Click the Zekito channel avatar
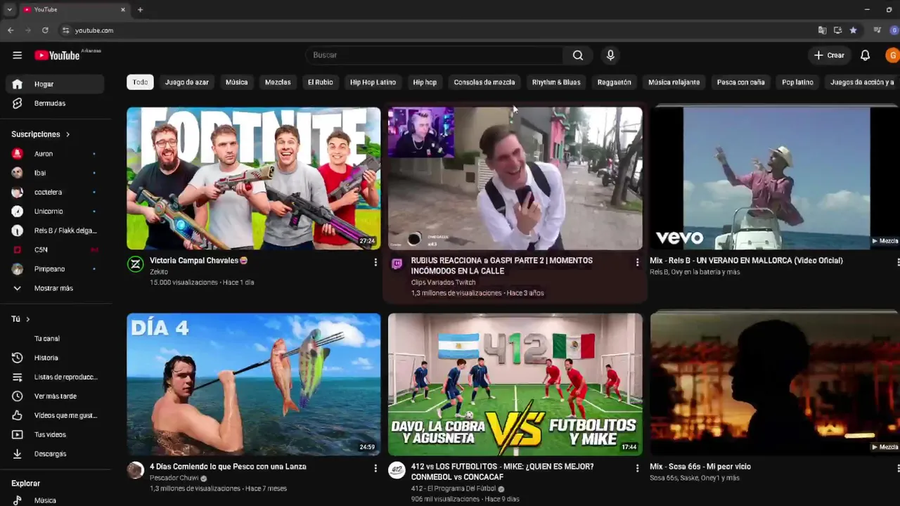The height and width of the screenshot is (506, 900). pyautogui.click(x=135, y=264)
